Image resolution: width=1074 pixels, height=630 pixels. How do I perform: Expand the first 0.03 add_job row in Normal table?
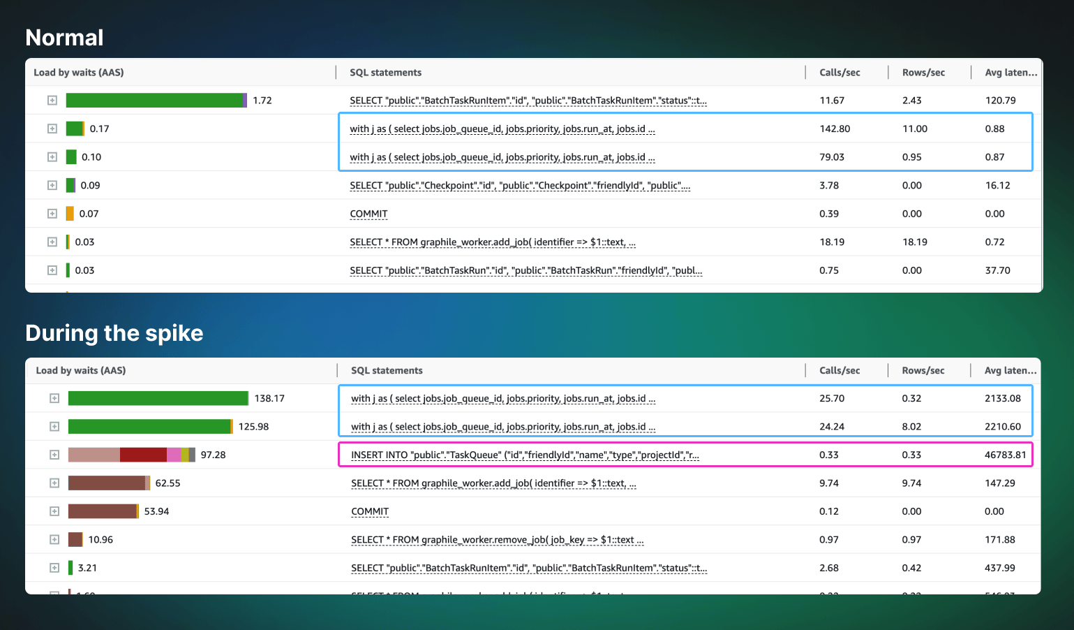click(x=52, y=242)
